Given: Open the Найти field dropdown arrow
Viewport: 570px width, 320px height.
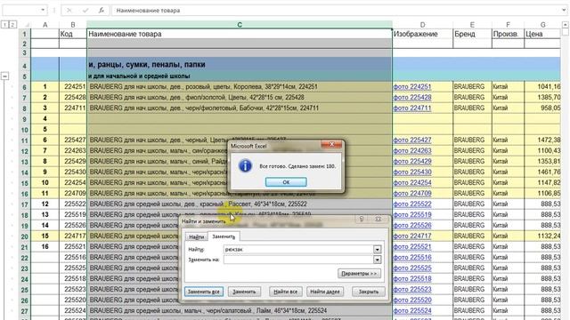Looking at the screenshot, I should (377, 249).
